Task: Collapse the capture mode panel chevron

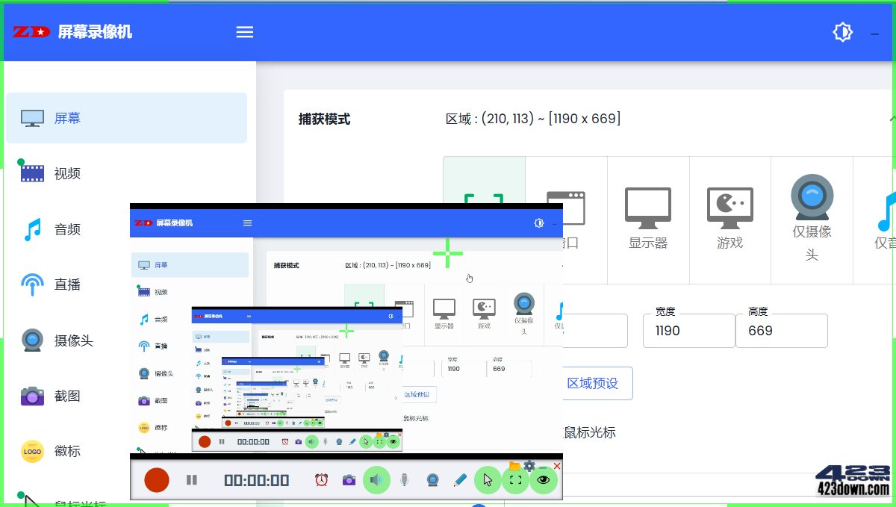Action: (x=890, y=118)
